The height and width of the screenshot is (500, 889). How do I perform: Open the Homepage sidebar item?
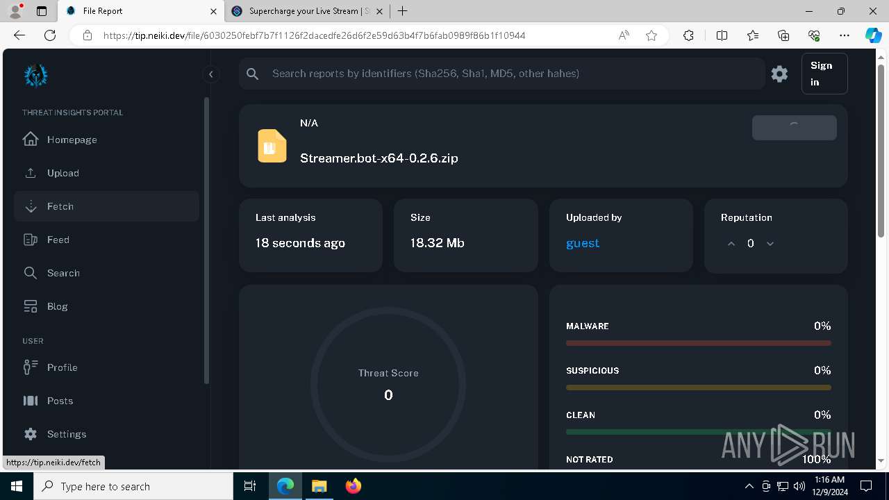106,140
